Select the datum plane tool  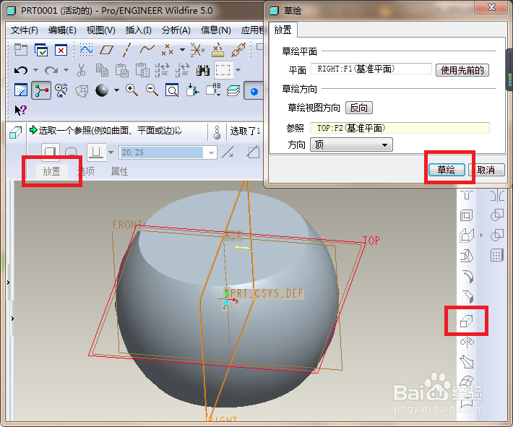(x=107, y=50)
